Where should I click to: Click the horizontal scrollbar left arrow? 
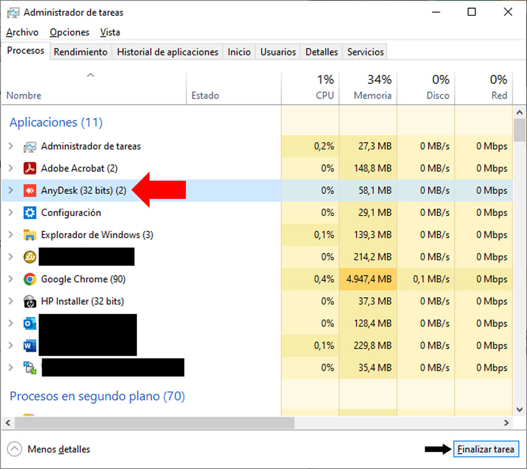(8, 423)
